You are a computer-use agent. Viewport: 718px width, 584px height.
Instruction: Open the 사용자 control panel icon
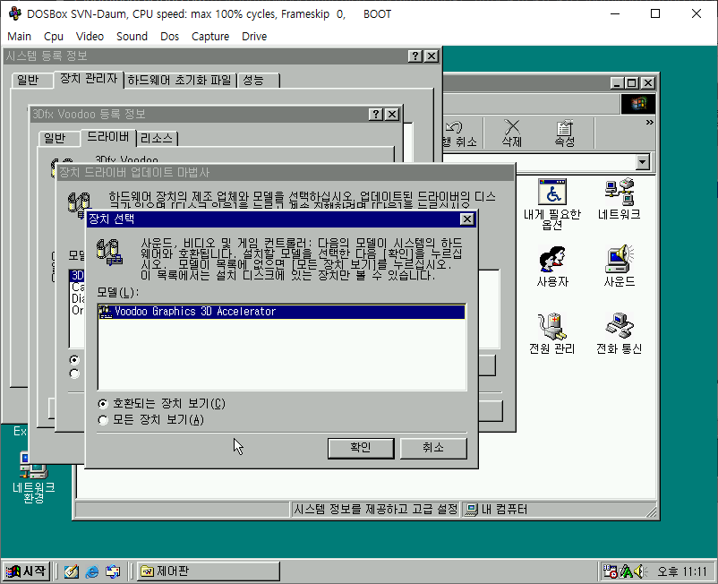[x=552, y=267]
